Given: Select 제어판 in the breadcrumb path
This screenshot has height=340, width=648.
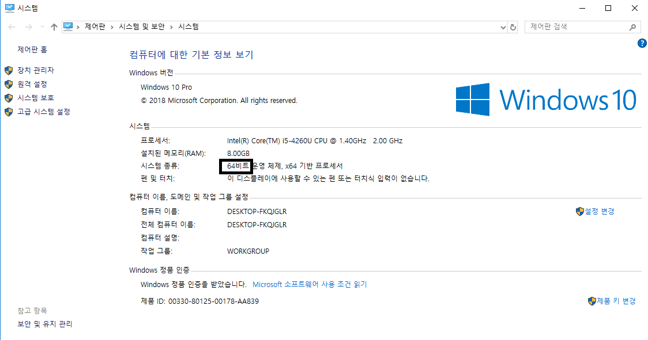Looking at the screenshot, I should (95, 27).
